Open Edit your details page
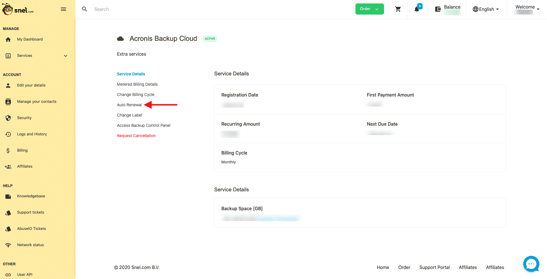 click(x=31, y=85)
